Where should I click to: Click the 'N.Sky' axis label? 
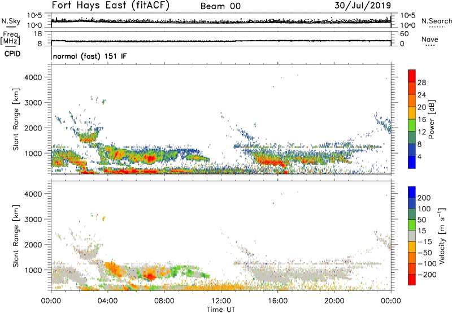tap(11, 21)
